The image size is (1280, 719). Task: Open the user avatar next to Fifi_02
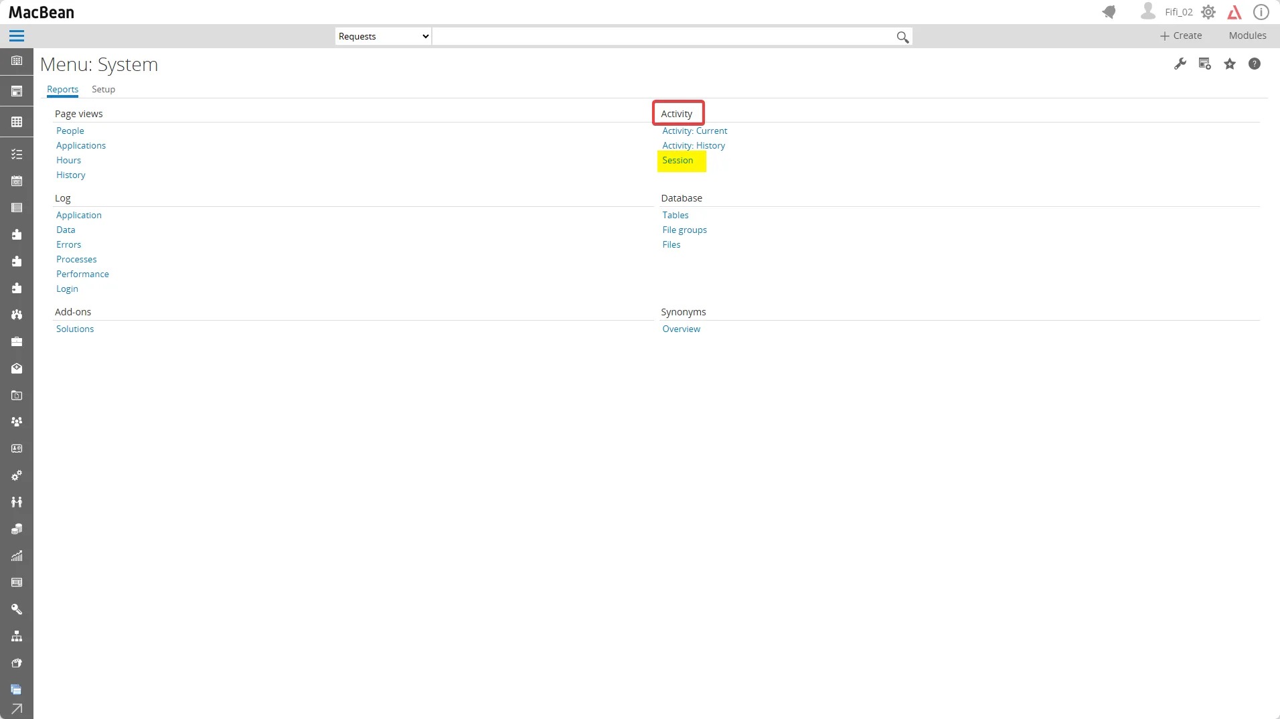(1148, 11)
